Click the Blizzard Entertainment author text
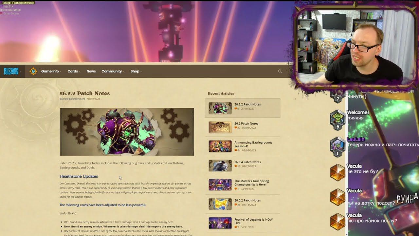419x236 pixels. click(72, 99)
